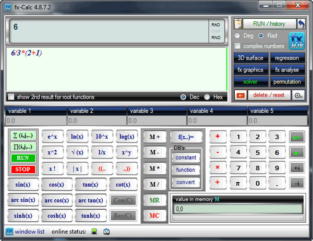Click the delete / reset button
The width and height of the screenshot is (313, 241).
click(269, 95)
